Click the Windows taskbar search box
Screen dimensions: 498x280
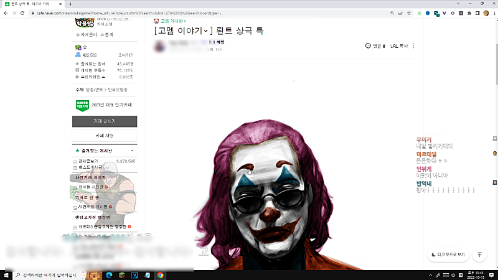pos(47,275)
